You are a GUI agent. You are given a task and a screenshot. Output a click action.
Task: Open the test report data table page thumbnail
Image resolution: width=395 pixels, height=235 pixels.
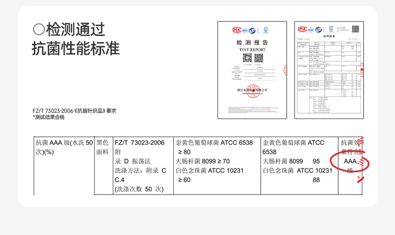[329, 70]
